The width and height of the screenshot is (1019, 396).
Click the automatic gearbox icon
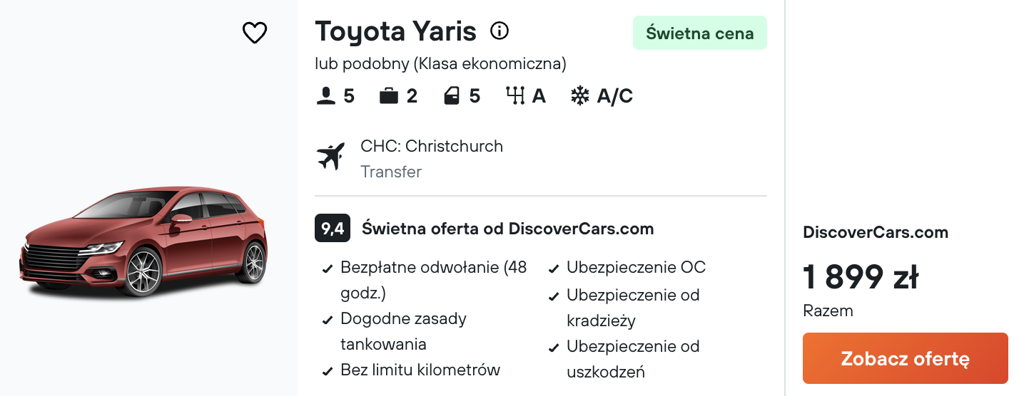point(515,96)
